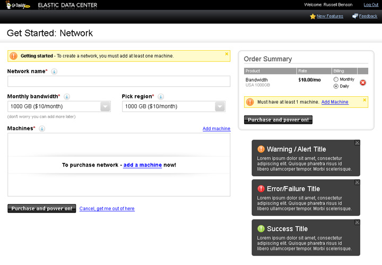The height and width of the screenshot is (265, 382).
Task: Close the Error/Failure notification
Action: 357,182
